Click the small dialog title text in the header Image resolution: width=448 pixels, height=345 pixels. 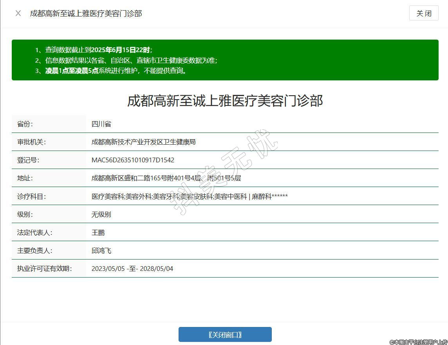click(86, 13)
